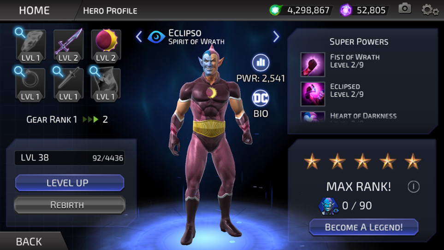Click the BACK button

pyautogui.click(x=29, y=242)
